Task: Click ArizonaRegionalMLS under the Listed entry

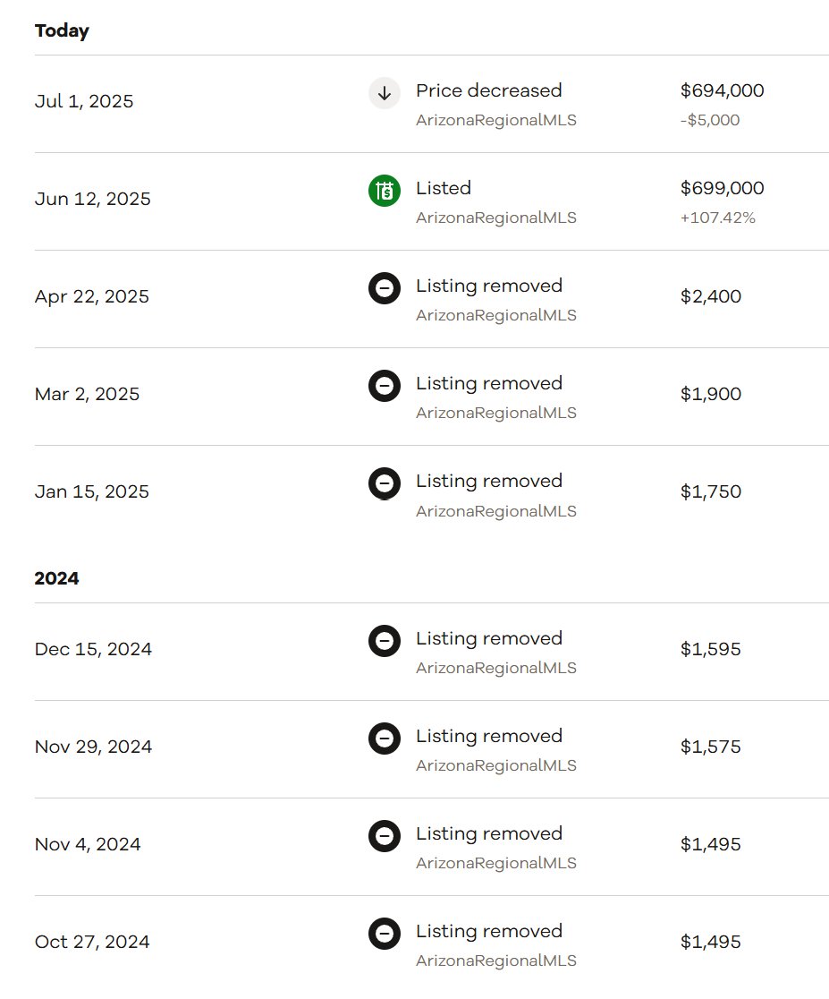Action: coord(496,218)
